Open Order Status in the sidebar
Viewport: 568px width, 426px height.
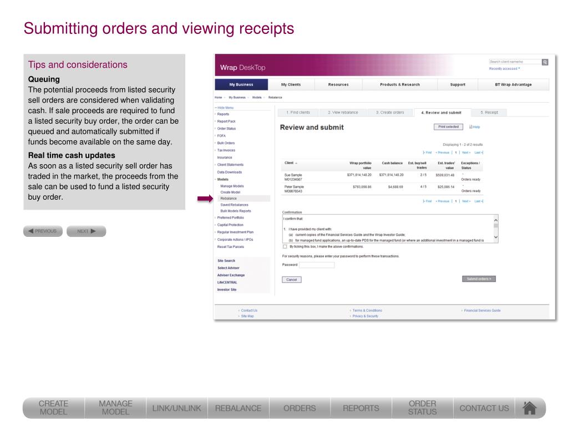[226, 129]
